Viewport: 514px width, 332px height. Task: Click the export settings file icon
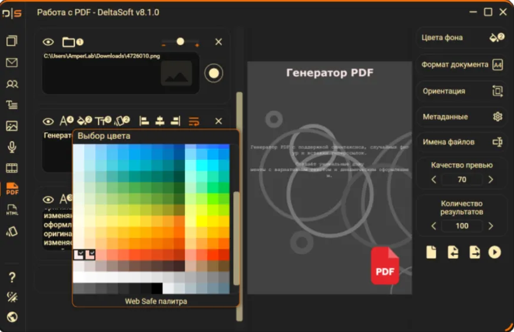click(475, 252)
